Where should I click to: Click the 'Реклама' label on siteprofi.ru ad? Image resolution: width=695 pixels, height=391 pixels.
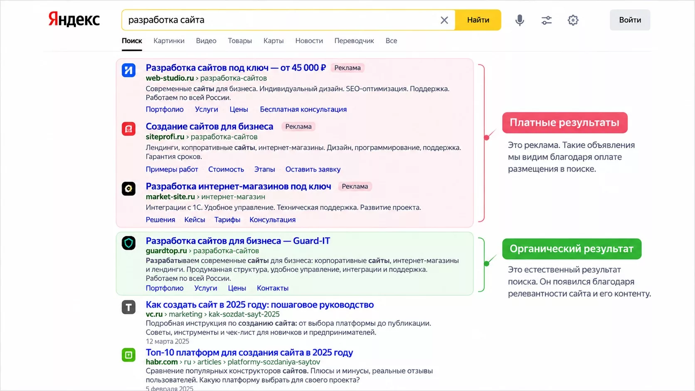coord(298,126)
